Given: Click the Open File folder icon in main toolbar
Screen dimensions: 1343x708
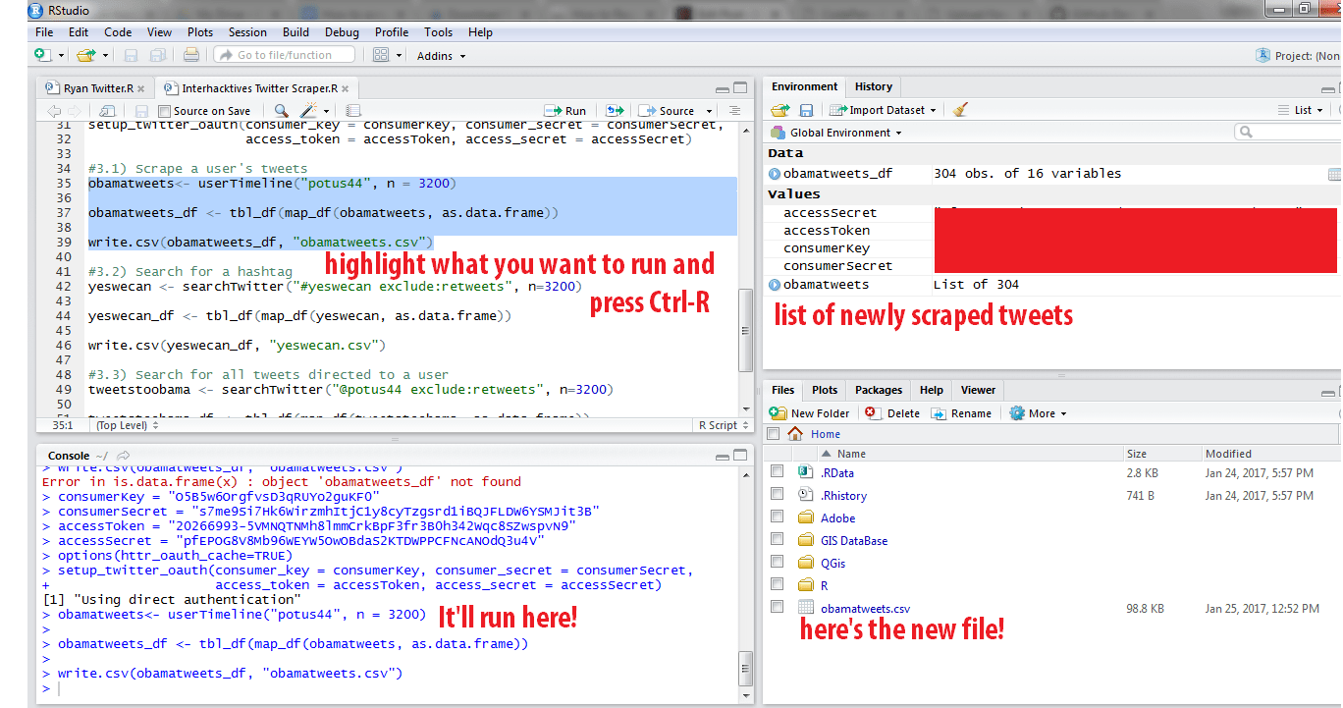Looking at the screenshot, I should click(x=85, y=55).
